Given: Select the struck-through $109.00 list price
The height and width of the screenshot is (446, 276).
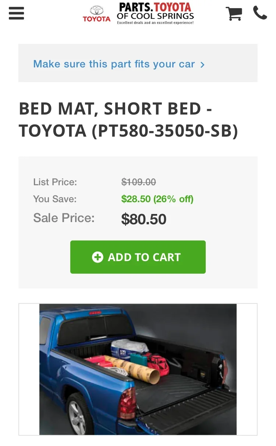Looking at the screenshot, I should pyautogui.click(x=139, y=182).
